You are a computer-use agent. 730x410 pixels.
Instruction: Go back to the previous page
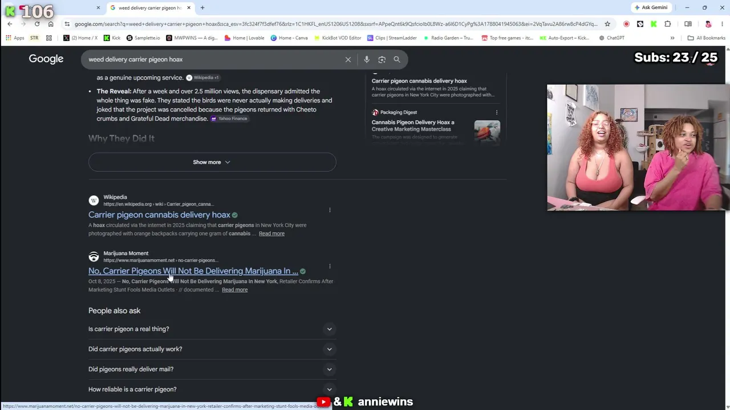(10, 24)
